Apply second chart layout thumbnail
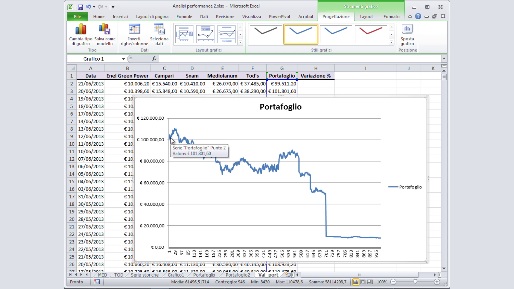 (x=205, y=34)
